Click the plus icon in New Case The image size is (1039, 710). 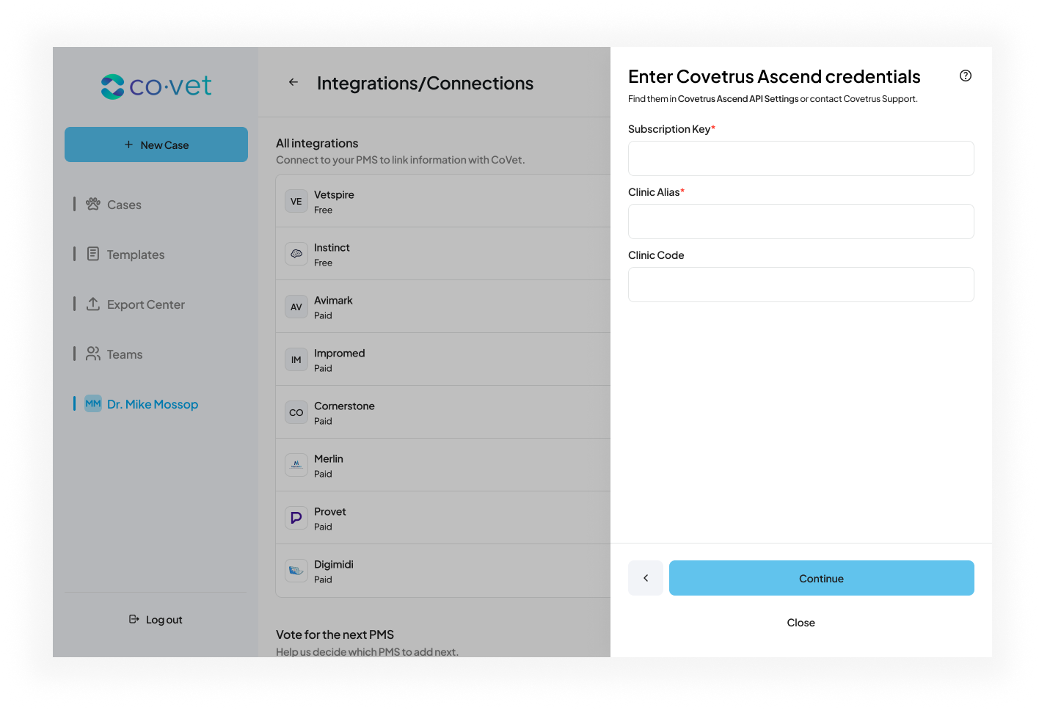tap(128, 144)
